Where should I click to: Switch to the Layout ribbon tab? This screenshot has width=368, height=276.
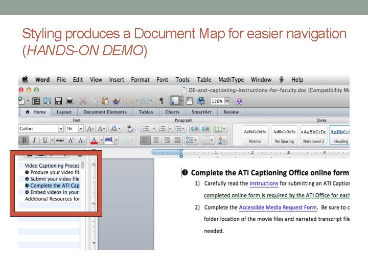click(64, 112)
